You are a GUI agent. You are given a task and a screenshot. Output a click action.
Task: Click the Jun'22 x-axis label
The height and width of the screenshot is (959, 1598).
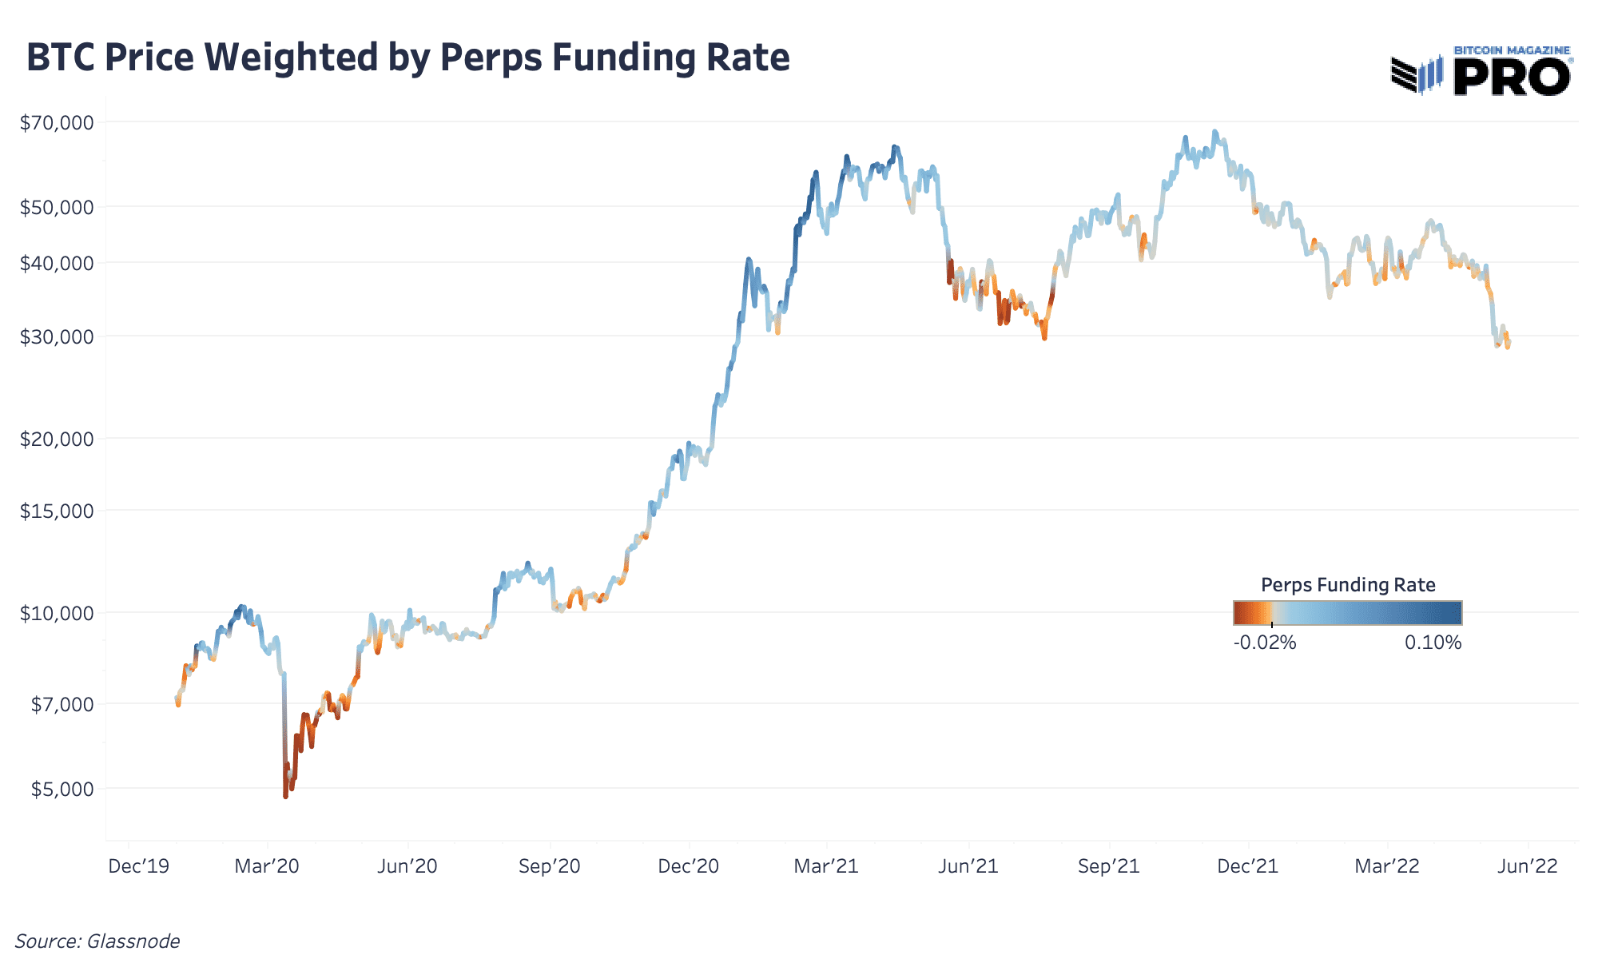[1528, 866]
